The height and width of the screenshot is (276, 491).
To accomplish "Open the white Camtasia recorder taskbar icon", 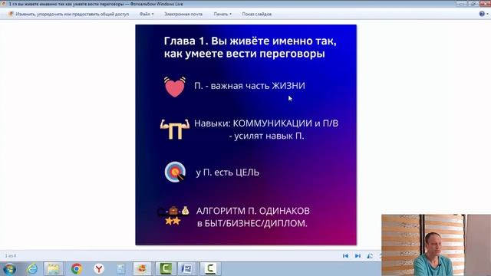I will 210,269.
